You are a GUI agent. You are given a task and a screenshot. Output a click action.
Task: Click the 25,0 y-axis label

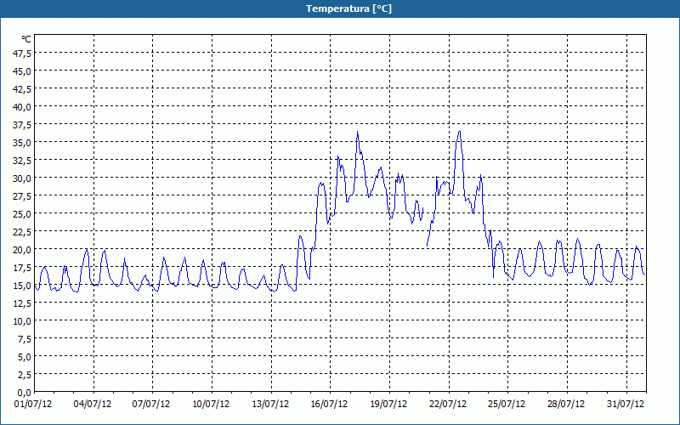tap(22, 214)
